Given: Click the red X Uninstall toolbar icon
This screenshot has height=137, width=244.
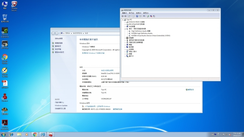Looking at the screenshot, I should pos(151,16).
